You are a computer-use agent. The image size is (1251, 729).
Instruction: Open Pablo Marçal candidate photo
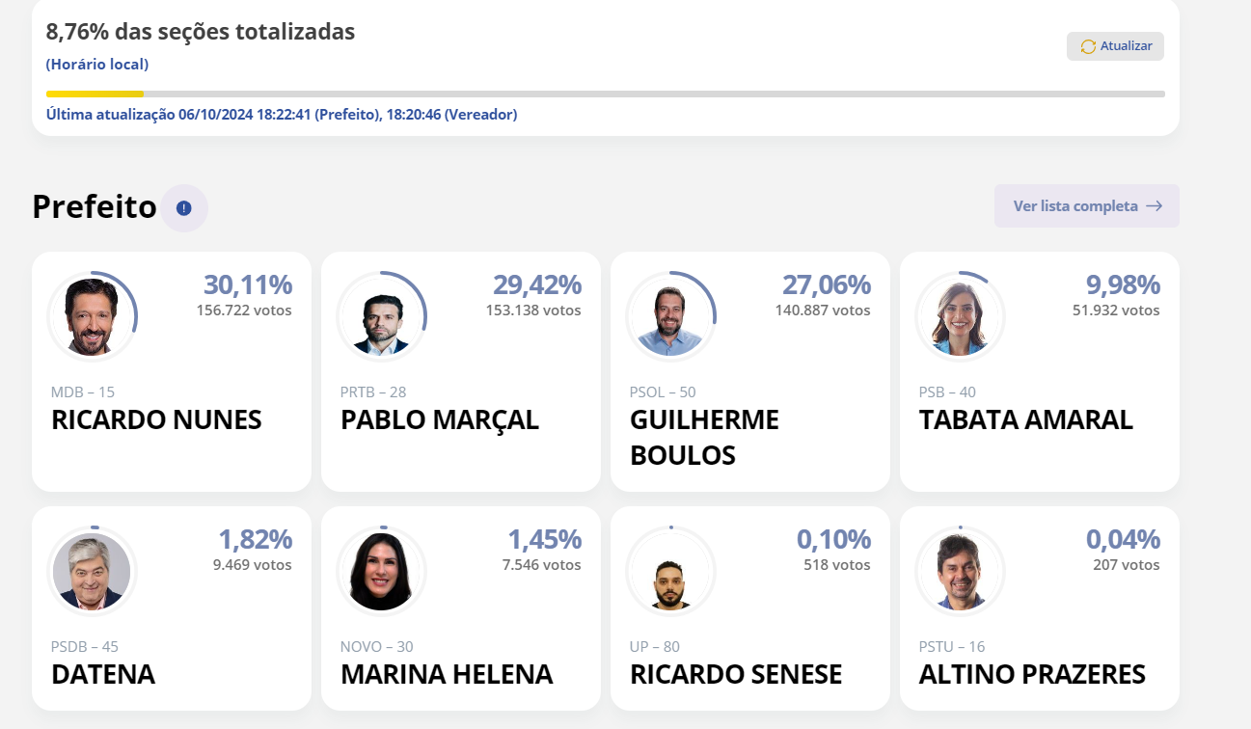tap(381, 316)
